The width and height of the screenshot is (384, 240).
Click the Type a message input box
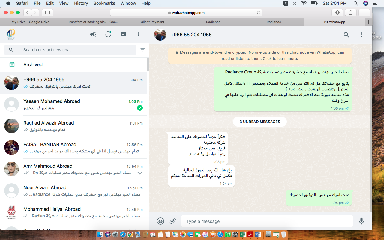tap(267, 221)
